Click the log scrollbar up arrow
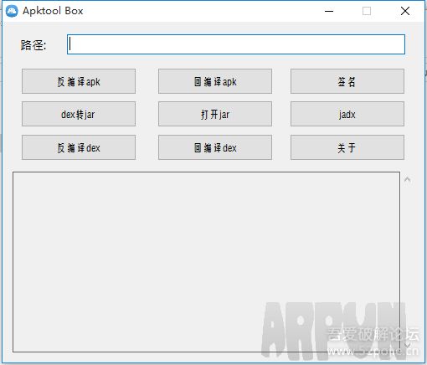 click(407, 179)
